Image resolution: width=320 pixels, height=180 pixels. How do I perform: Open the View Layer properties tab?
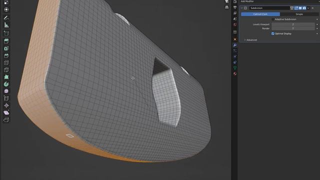click(x=235, y=13)
